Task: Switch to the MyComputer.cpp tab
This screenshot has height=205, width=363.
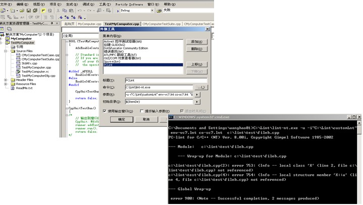Action: point(89,24)
